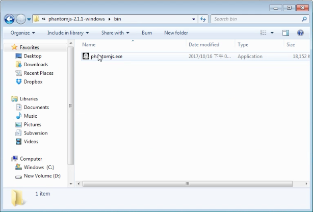Image resolution: width=313 pixels, height=212 pixels.
Task: Click the Downloads folder icon
Action: pyautogui.click(x=18, y=65)
